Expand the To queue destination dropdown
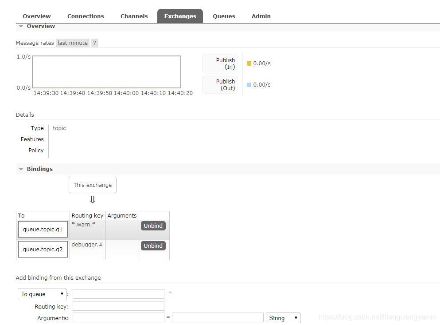The image size is (440, 325). (x=42, y=293)
